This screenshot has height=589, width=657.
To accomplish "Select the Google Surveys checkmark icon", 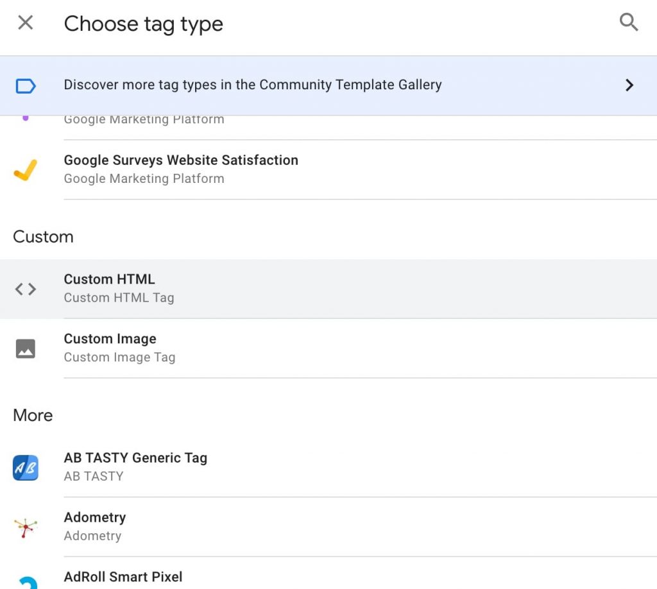I will coord(24,169).
